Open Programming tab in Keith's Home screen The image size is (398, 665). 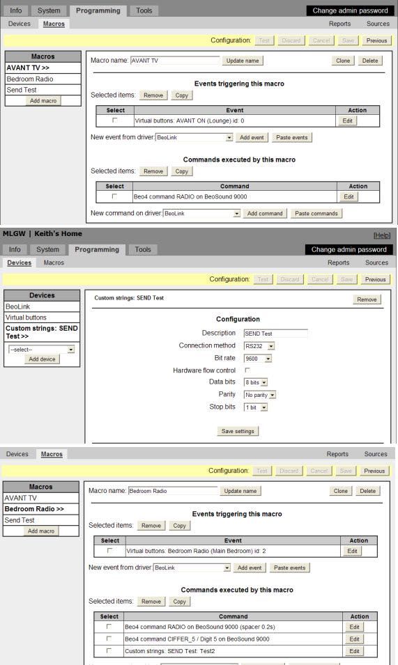coord(97,249)
